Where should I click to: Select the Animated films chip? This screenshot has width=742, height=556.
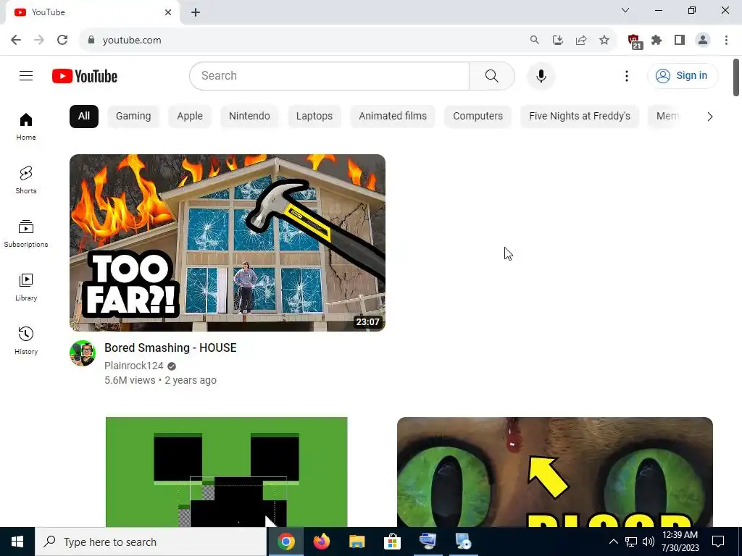point(393,117)
